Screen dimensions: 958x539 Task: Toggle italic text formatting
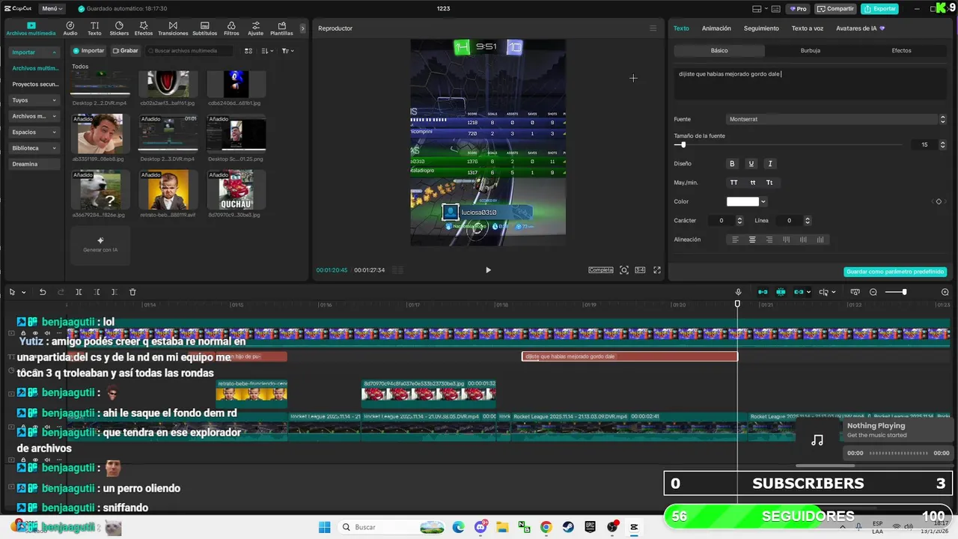tap(770, 164)
